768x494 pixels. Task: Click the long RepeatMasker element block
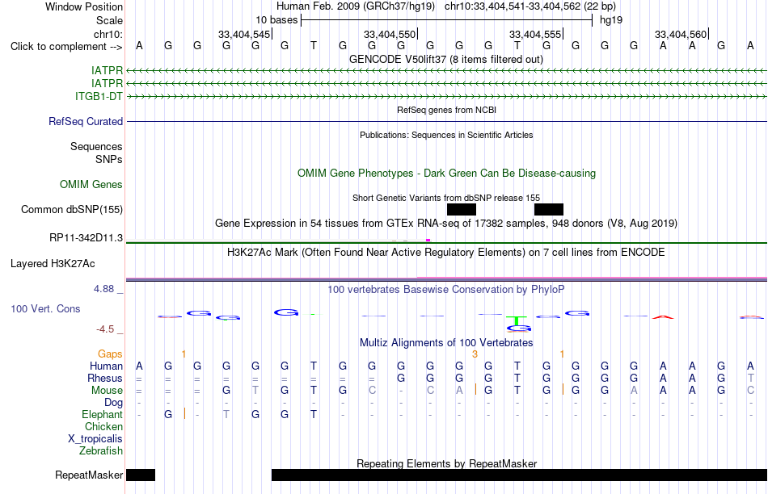pyautogui.click(x=519, y=475)
